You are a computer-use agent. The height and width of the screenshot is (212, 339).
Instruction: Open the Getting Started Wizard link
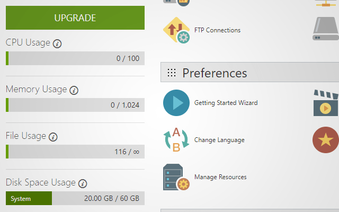pos(226,103)
